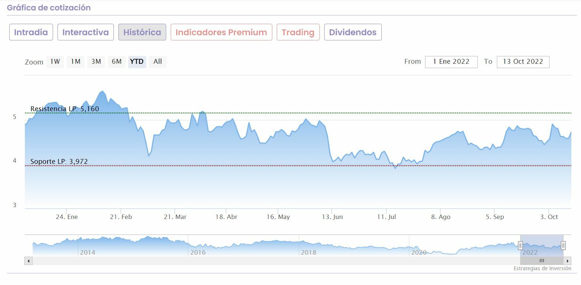Click the navigator scrollbar thumb
Viewport: 581px width, 285px height.
(542, 261)
